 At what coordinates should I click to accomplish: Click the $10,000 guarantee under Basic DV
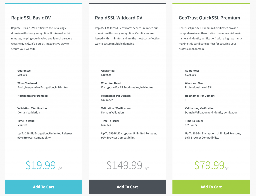tap(22, 75)
